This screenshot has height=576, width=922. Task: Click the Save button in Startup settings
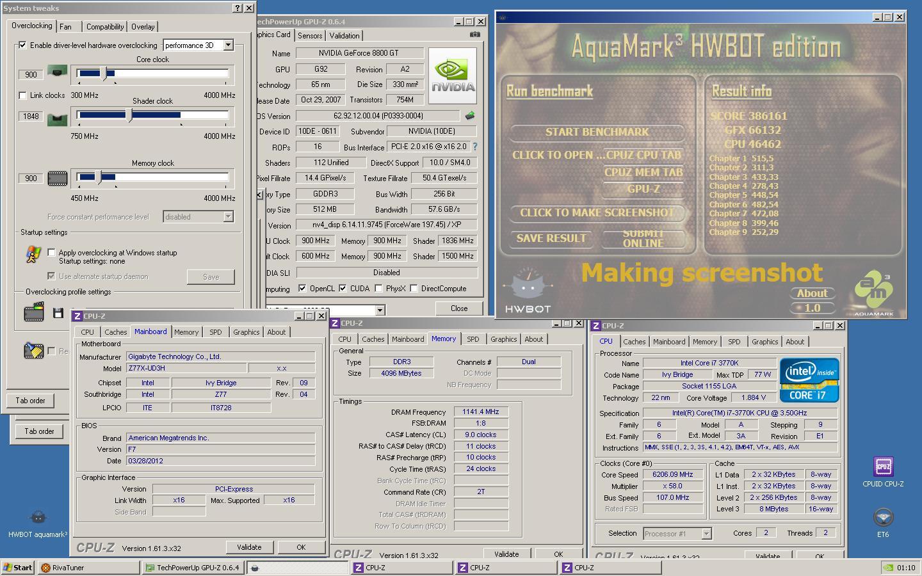pyautogui.click(x=211, y=277)
